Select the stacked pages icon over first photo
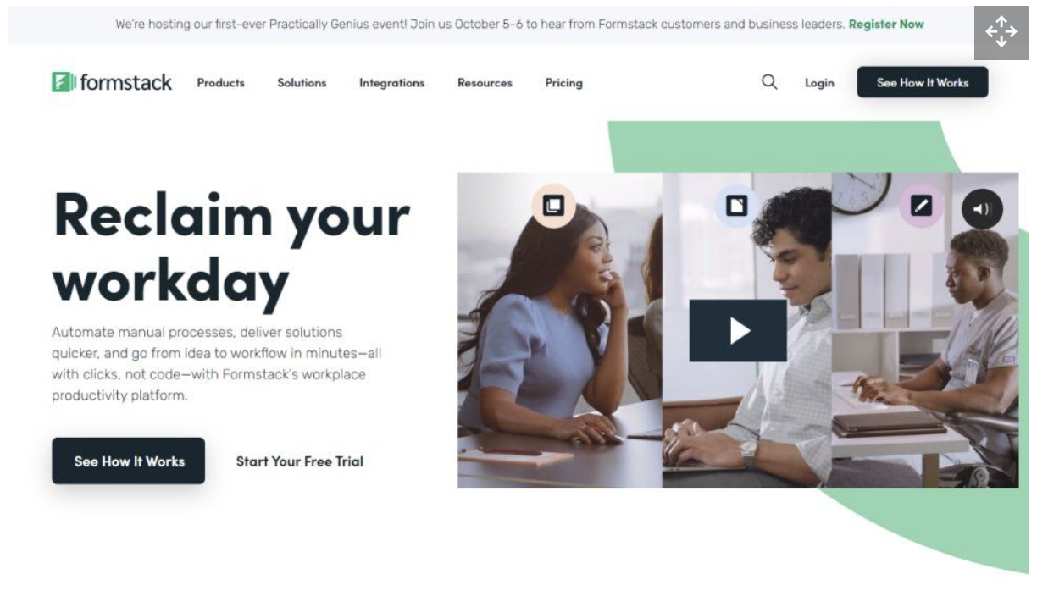Screen dimensions: 1037x596 [553, 206]
